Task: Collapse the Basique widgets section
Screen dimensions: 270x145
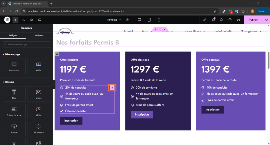Action: [4, 82]
